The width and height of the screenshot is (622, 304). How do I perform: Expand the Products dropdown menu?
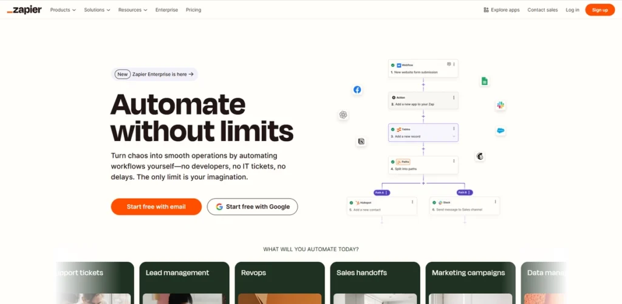click(x=63, y=10)
